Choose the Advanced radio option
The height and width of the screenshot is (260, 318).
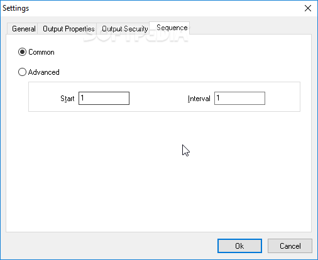point(22,72)
